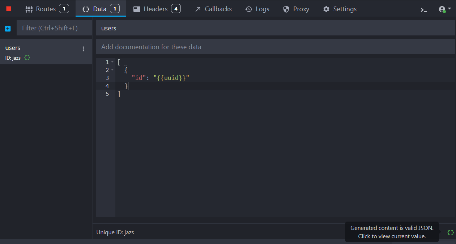Click green valid JSON icon in footer
The height and width of the screenshot is (244, 456).
point(451,232)
